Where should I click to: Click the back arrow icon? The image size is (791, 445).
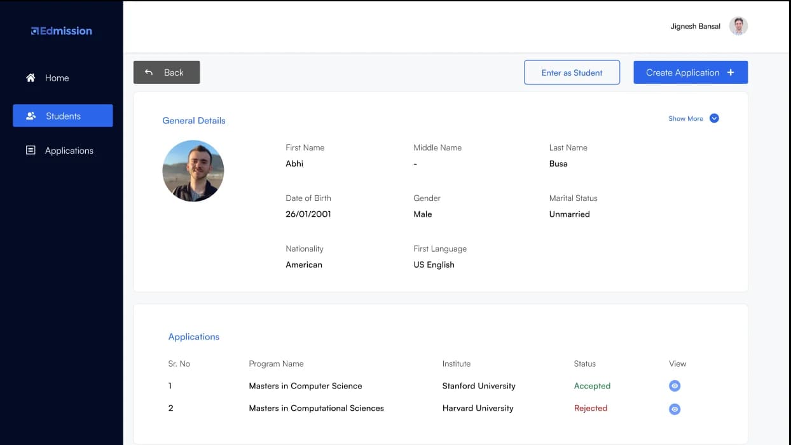pyautogui.click(x=149, y=72)
